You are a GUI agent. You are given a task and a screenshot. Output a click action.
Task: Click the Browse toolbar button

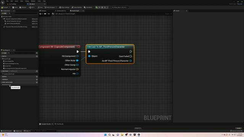click(23, 7)
